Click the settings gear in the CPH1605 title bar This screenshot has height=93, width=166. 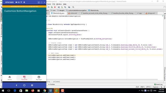[24, 2]
